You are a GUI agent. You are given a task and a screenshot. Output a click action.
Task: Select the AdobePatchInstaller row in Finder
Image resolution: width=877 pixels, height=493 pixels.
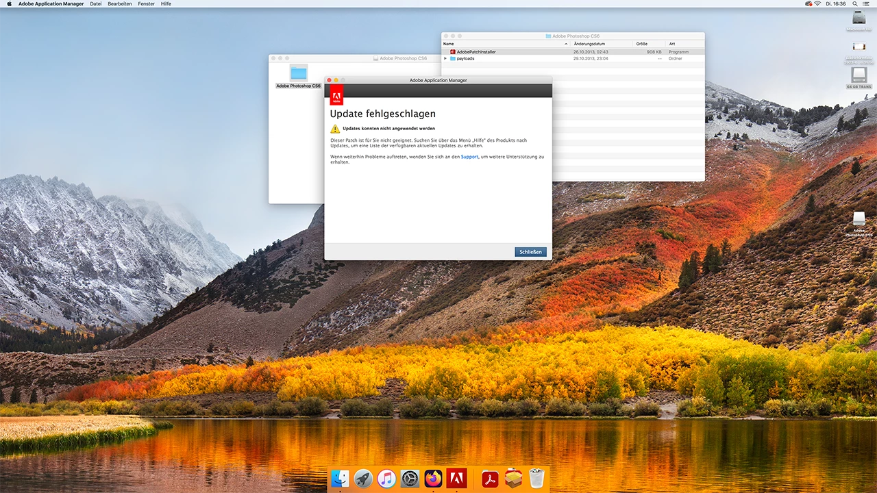[x=573, y=52]
